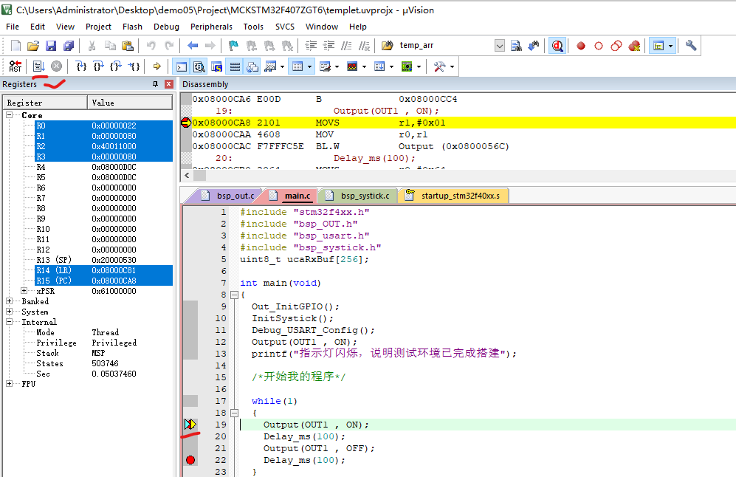Switch to the startup_stm32f40xx.s tab
736x477 pixels.
click(x=453, y=196)
